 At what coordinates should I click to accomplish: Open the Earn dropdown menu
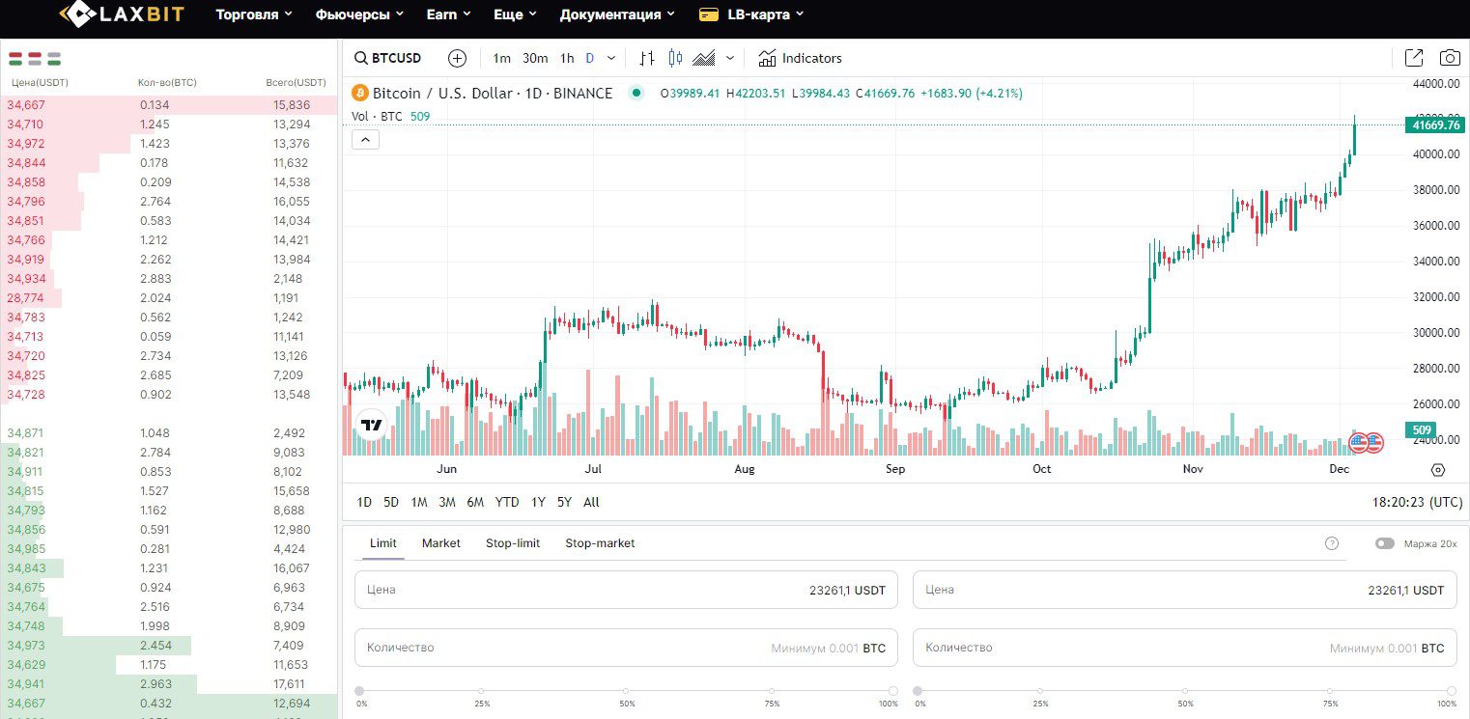point(448,14)
